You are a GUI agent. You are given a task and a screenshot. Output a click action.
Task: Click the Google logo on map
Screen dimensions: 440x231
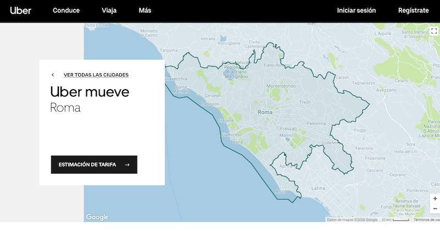[97, 217]
